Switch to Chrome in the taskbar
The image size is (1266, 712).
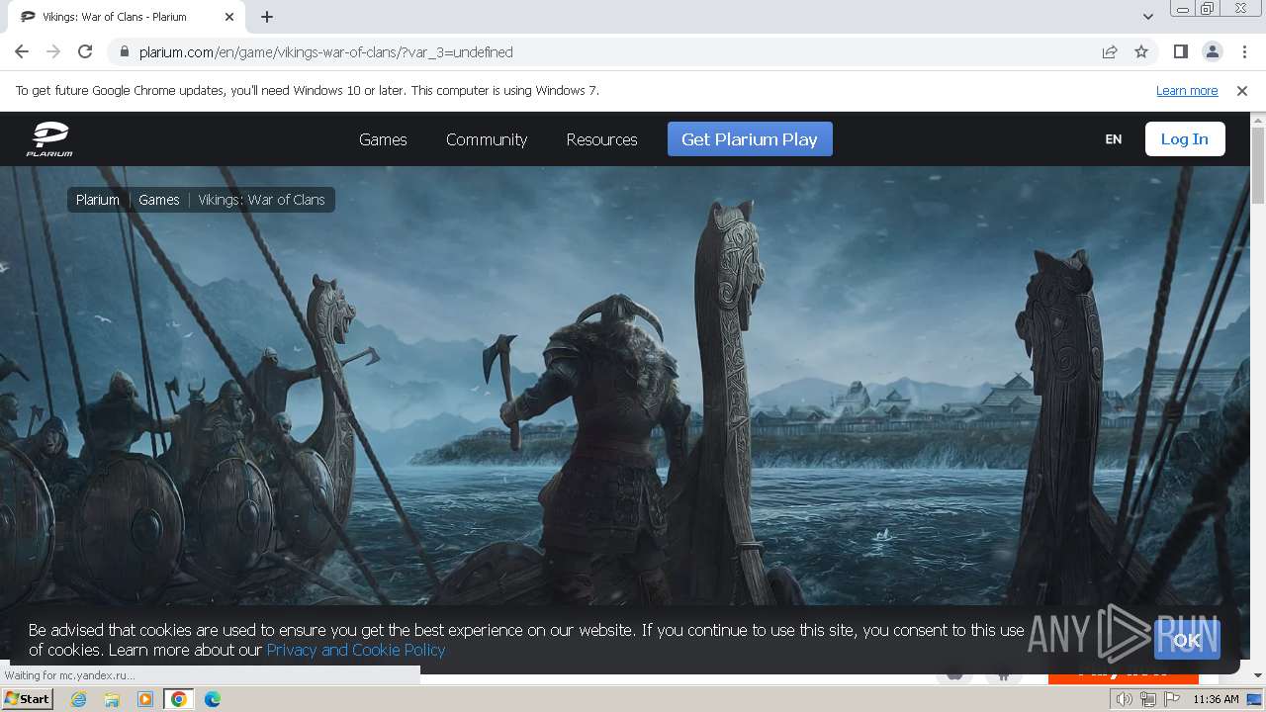[179, 699]
